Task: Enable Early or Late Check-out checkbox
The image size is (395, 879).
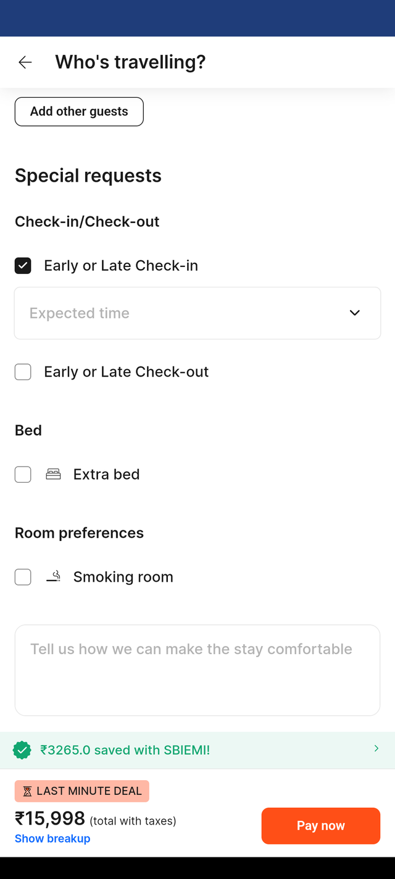Action: (x=23, y=372)
